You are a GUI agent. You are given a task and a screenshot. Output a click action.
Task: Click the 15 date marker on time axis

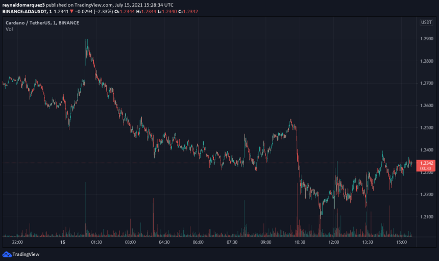(62, 242)
